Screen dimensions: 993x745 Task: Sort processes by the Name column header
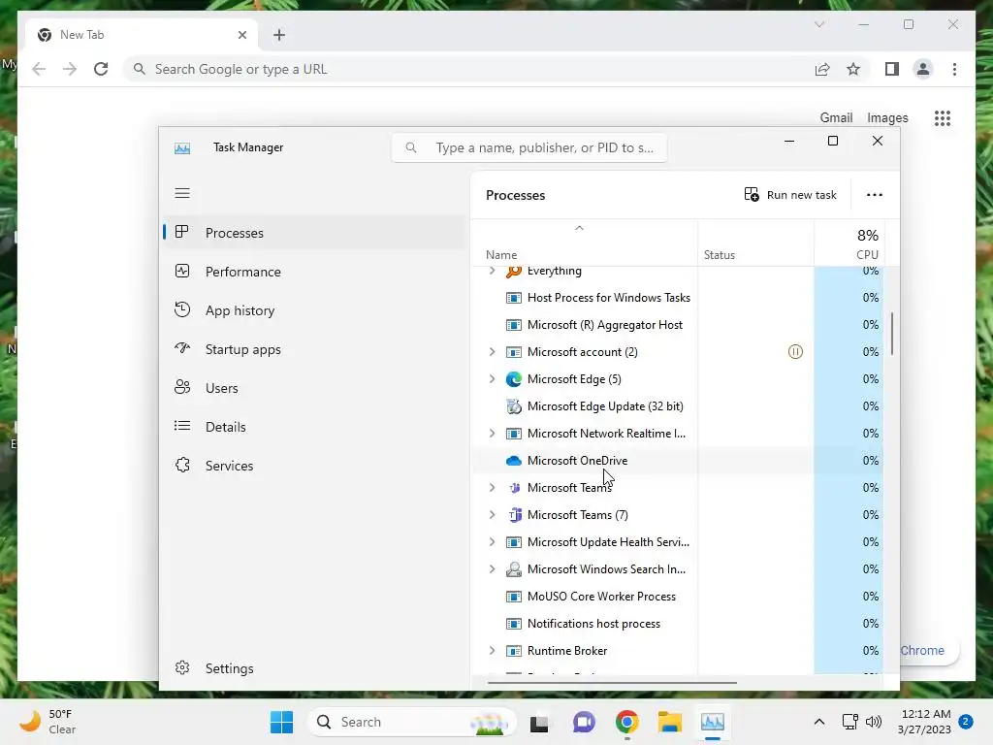tap(585, 243)
